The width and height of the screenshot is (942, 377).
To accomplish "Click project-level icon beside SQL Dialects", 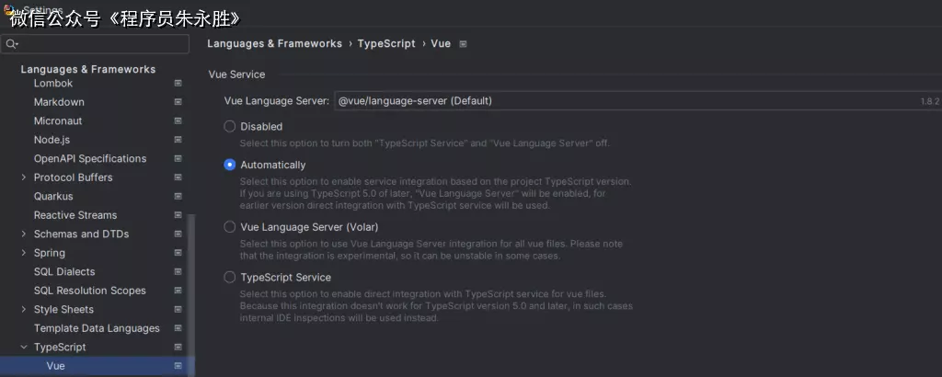I will click(x=178, y=271).
